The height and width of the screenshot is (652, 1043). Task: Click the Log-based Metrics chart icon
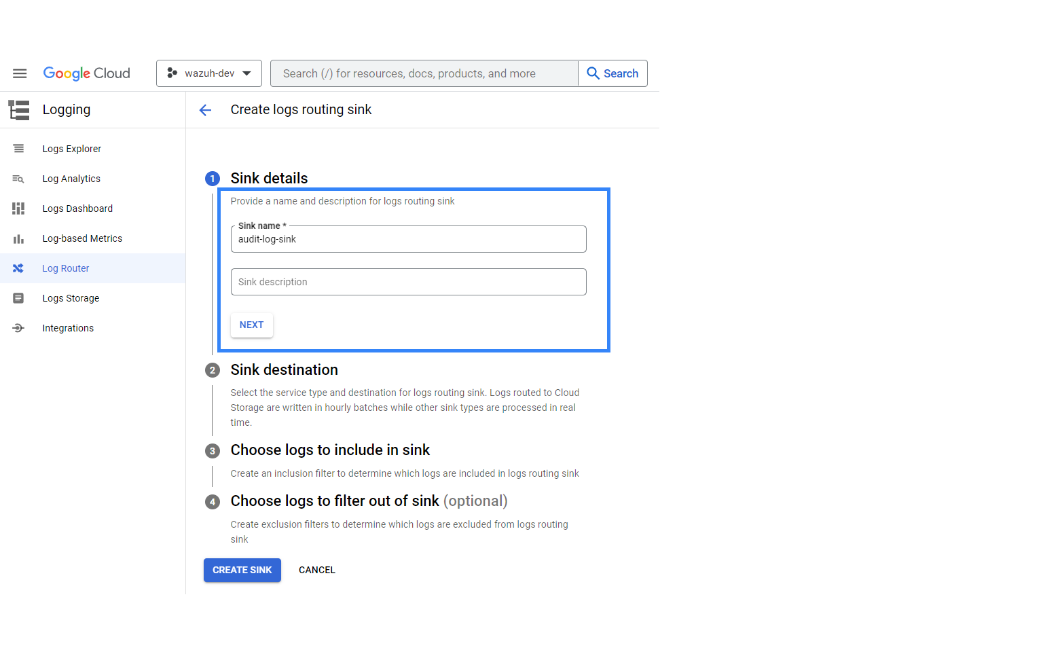pyautogui.click(x=18, y=238)
